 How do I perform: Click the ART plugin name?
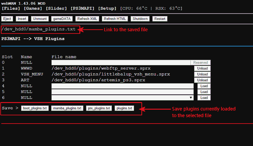click(25, 80)
